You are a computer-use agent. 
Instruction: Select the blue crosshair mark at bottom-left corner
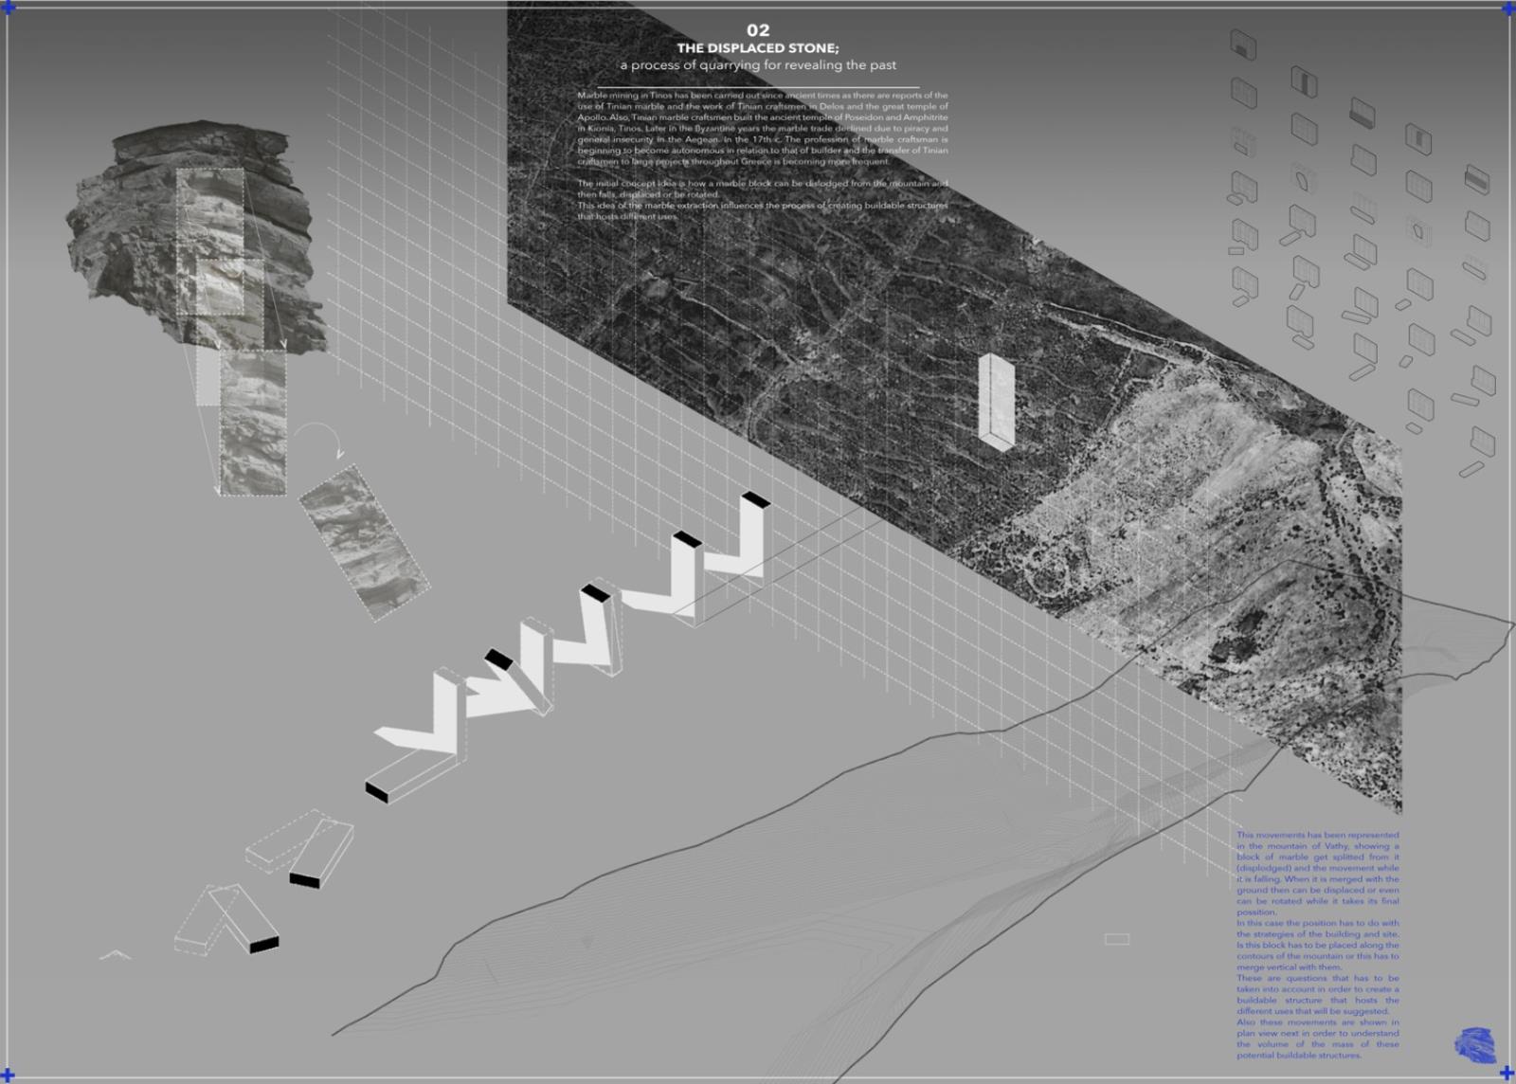click(8, 1075)
